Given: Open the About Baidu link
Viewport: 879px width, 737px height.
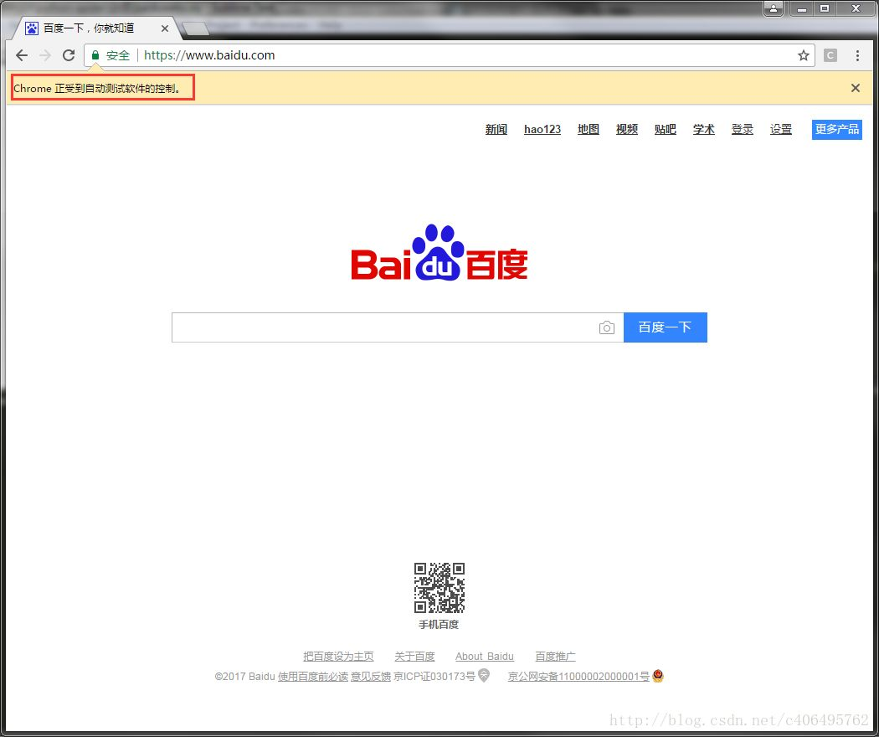Looking at the screenshot, I should [x=485, y=657].
